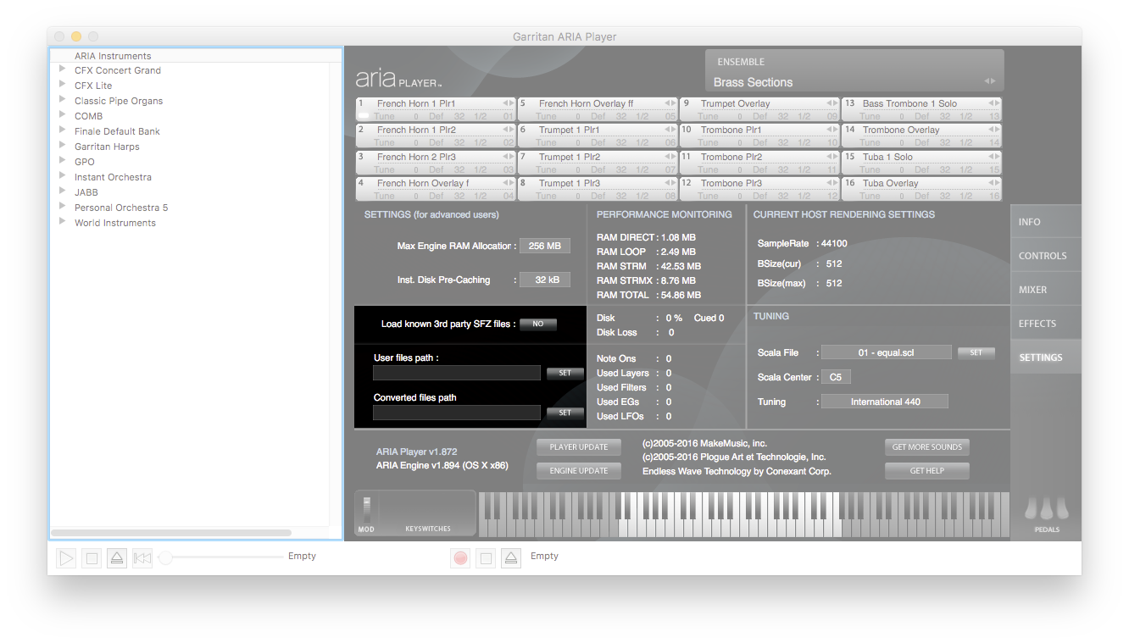The height and width of the screenshot is (643, 1129).
Task: Click SET next to User files path
Action: tap(565, 373)
